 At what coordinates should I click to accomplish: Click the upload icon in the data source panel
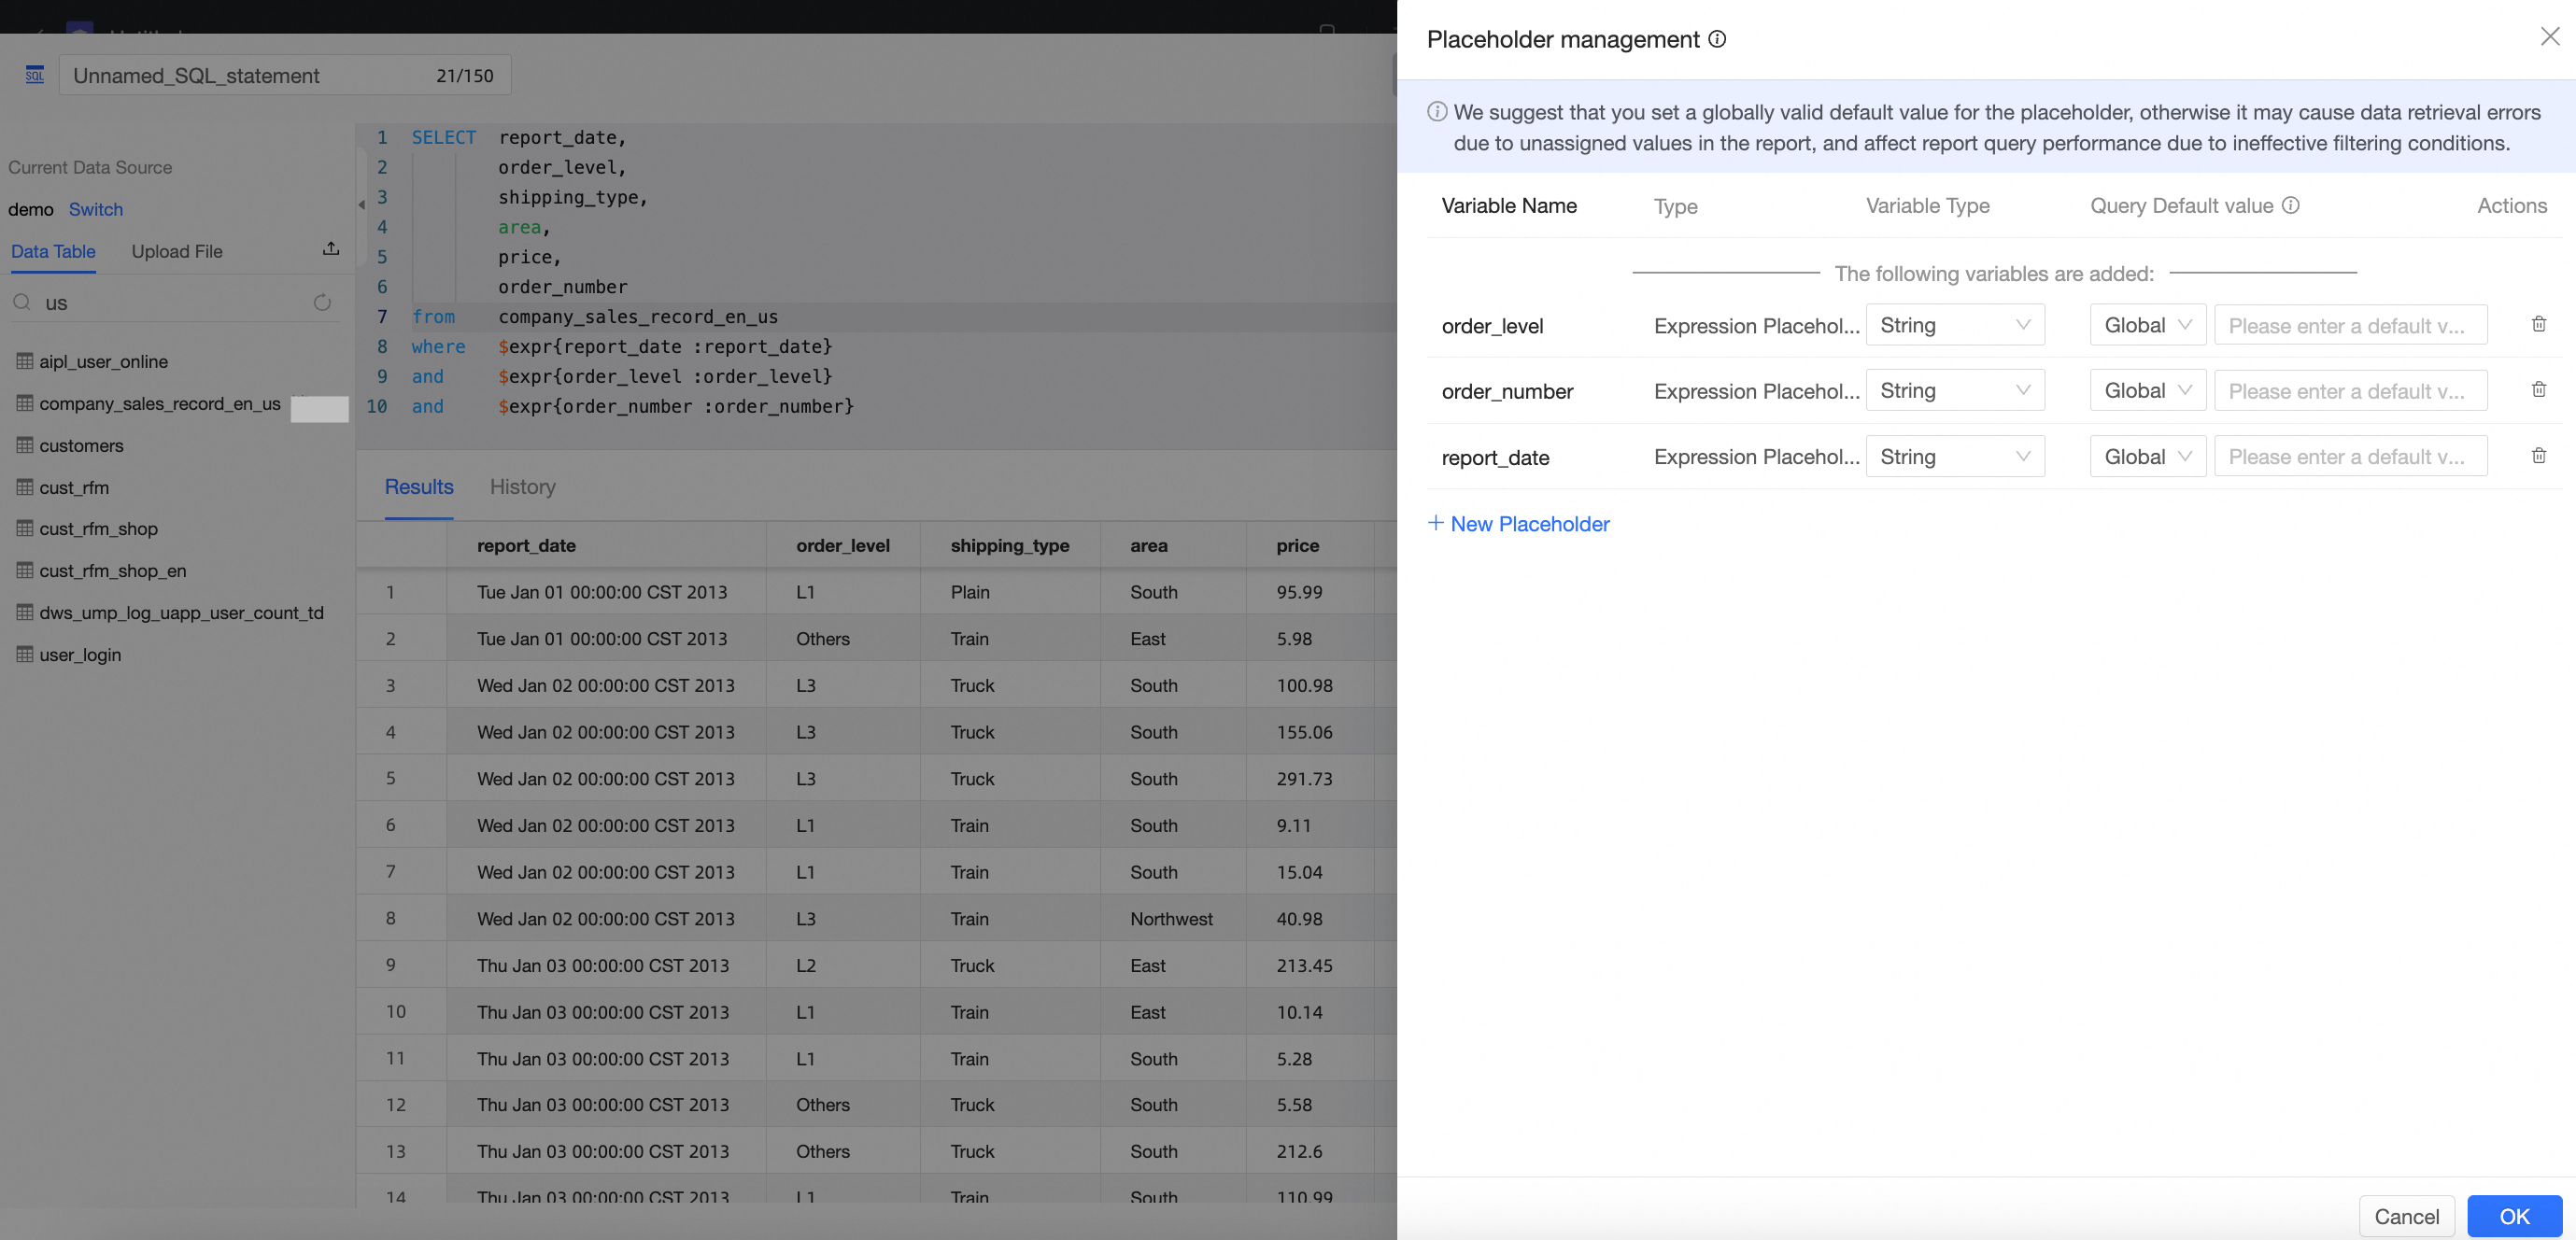[x=331, y=249]
